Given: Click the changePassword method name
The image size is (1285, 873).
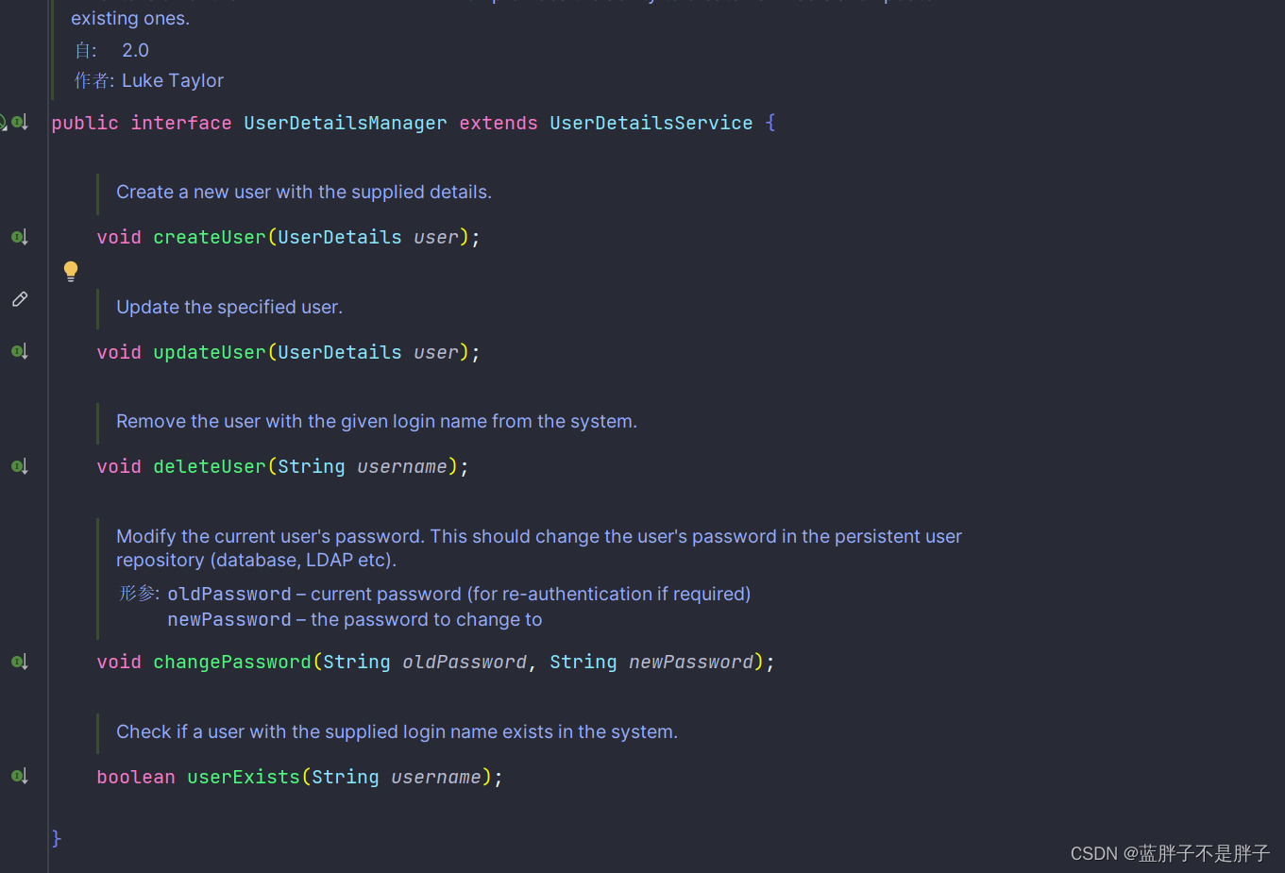Looking at the screenshot, I should pyautogui.click(x=232, y=662).
